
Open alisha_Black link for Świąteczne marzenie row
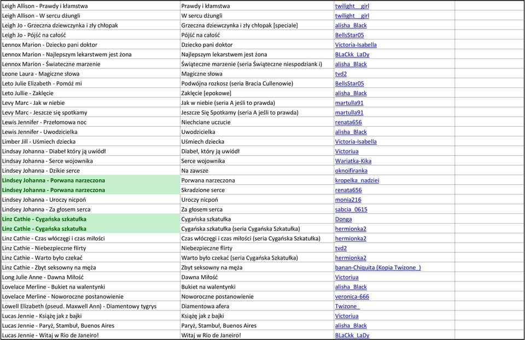(x=351, y=65)
